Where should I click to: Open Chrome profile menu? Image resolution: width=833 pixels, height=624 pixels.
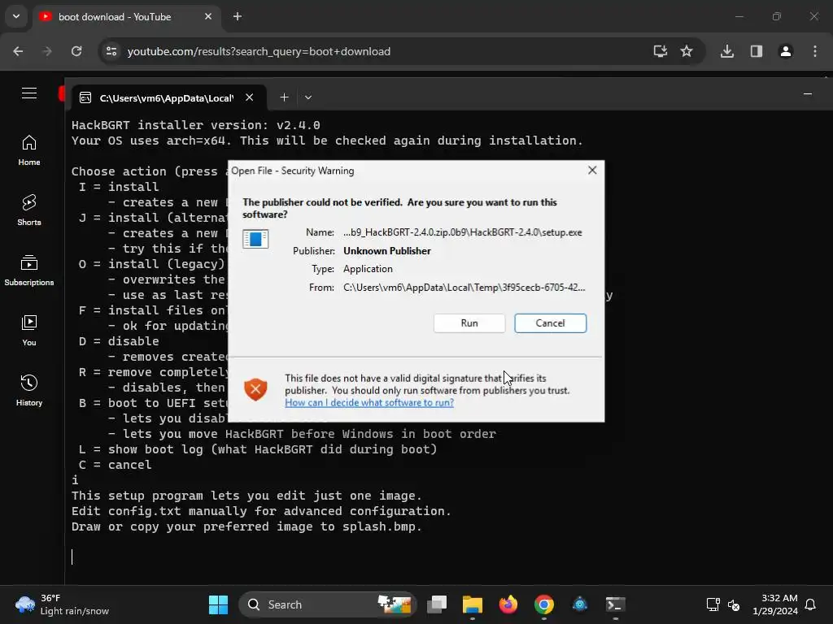786,51
